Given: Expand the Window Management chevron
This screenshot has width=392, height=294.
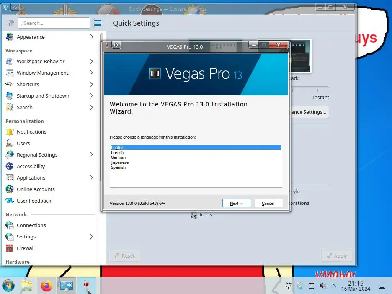Looking at the screenshot, I should [x=91, y=73].
